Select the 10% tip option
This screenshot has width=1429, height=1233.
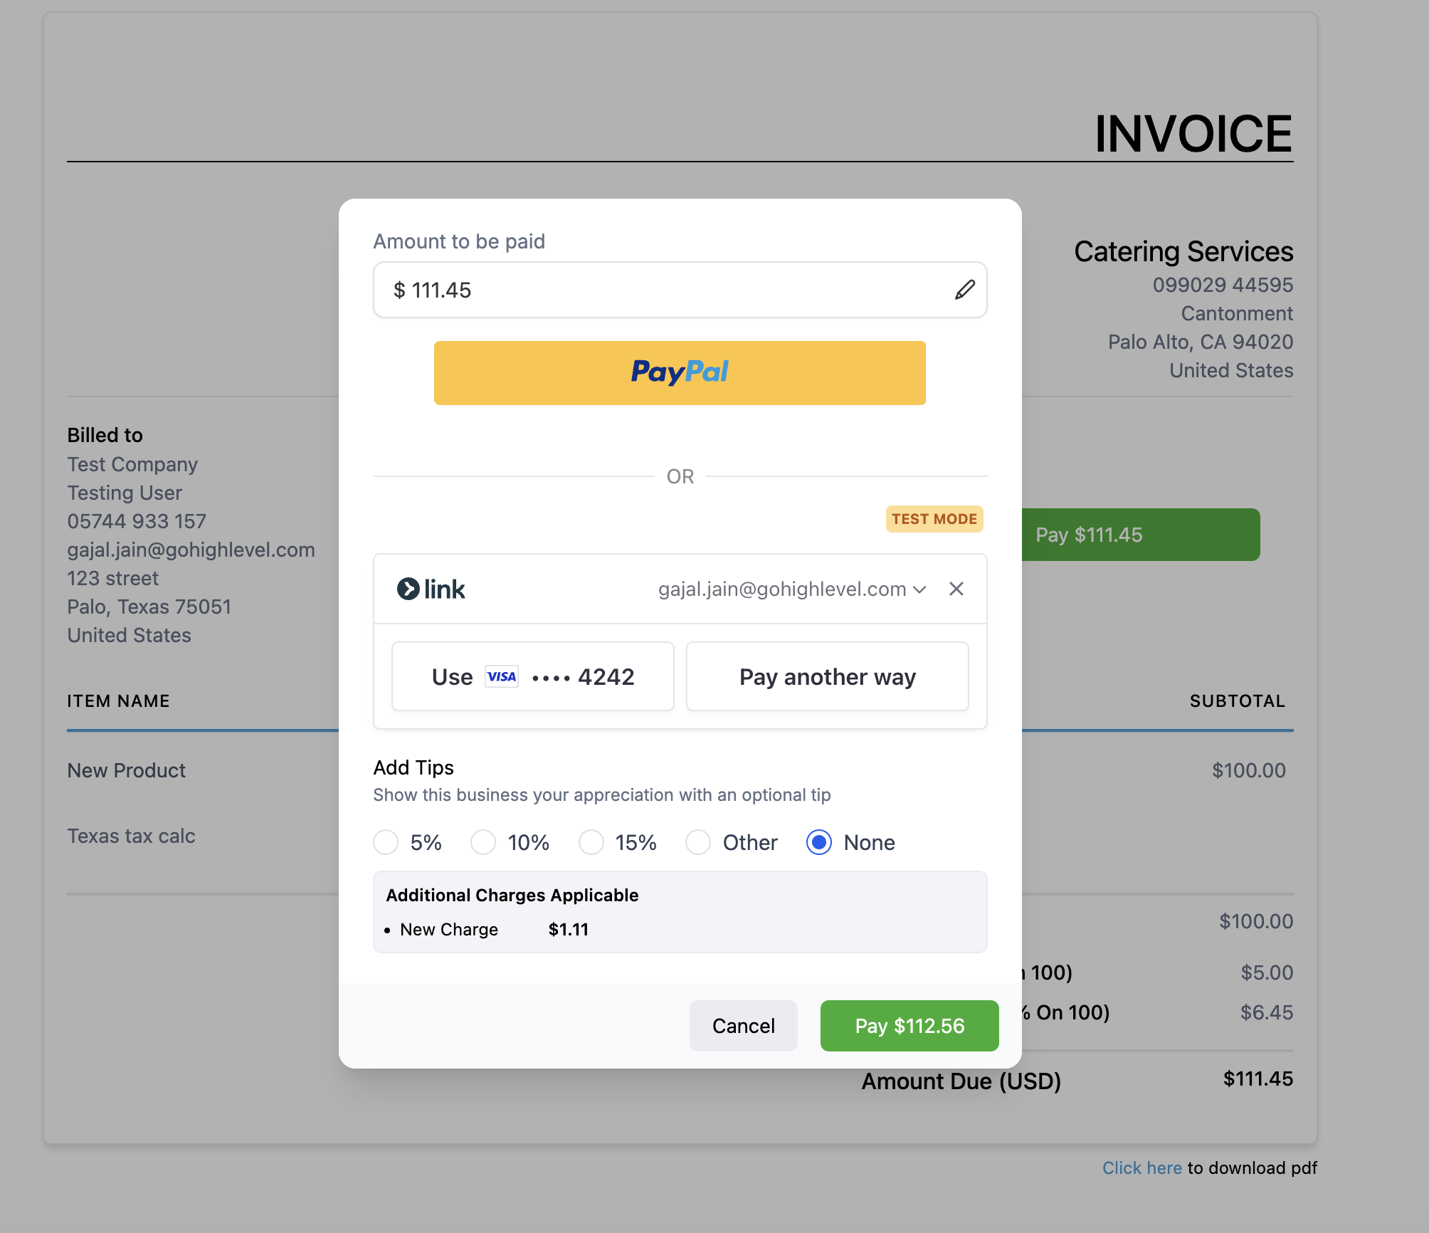(x=483, y=842)
